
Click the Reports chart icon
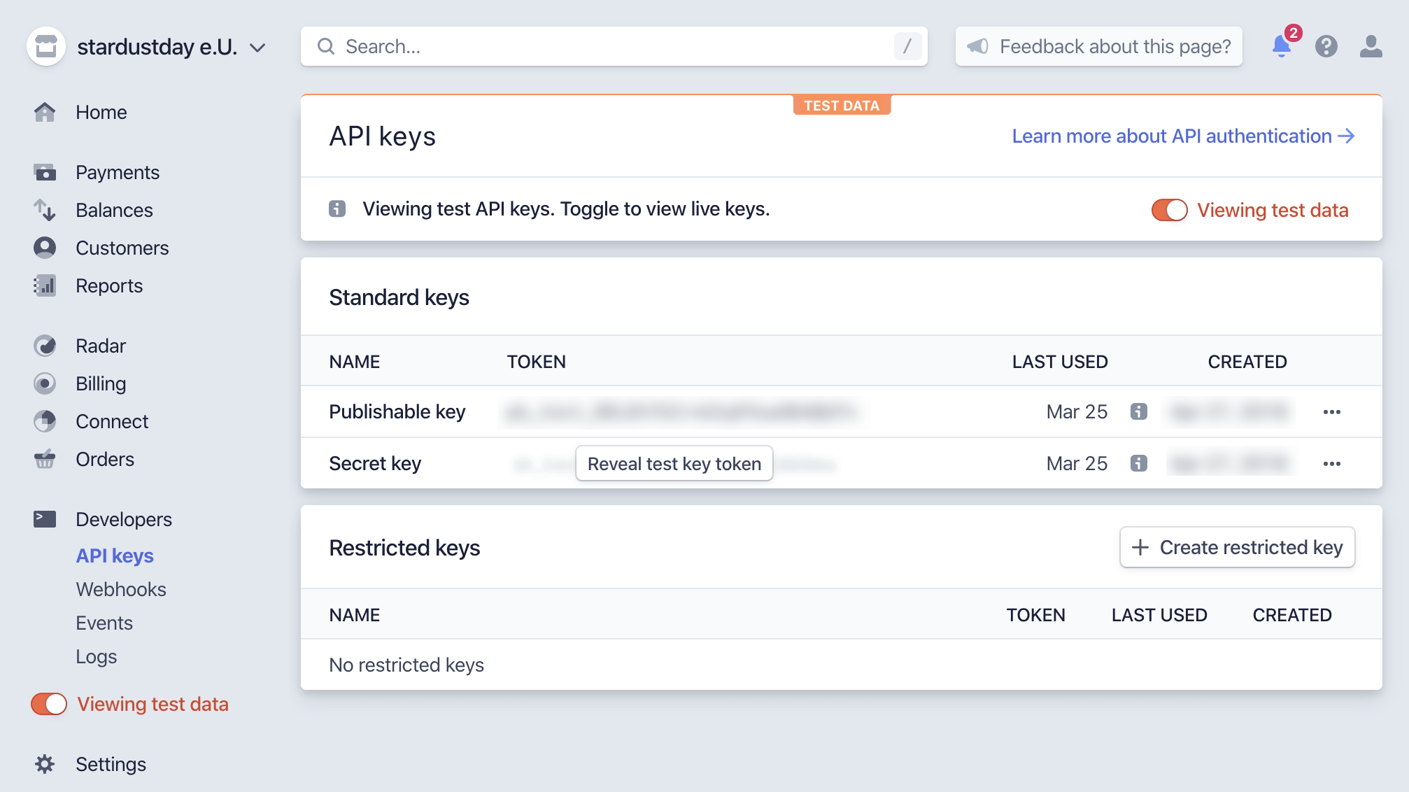click(45, 285)
